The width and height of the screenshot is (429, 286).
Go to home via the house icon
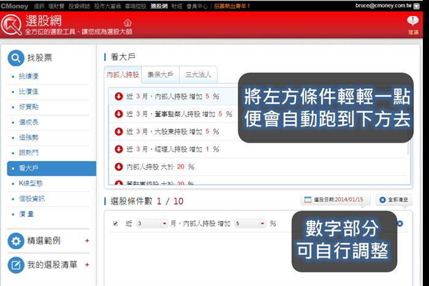pyautogui.click(x=127, y=23)
